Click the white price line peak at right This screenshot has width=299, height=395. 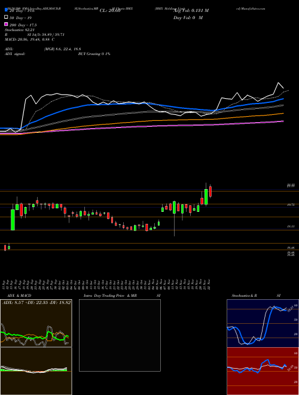278,83
